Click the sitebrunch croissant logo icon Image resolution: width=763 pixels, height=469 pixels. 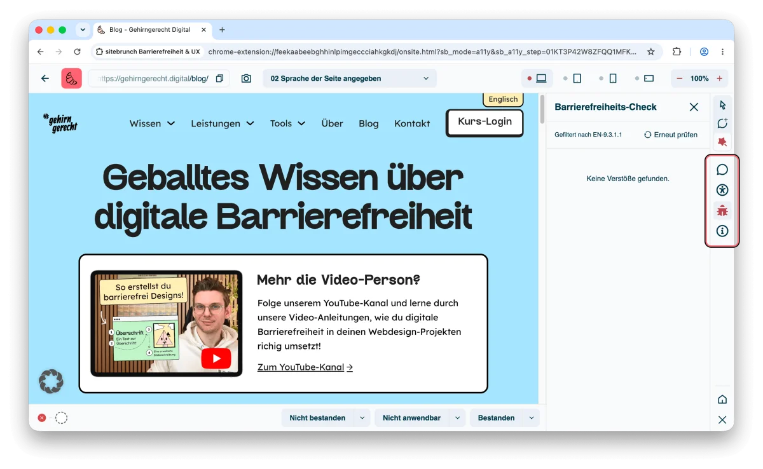click(x=71, y=78)
